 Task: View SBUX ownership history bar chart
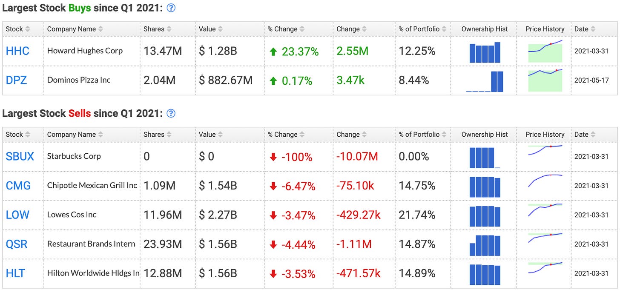(x=485, y=158)
